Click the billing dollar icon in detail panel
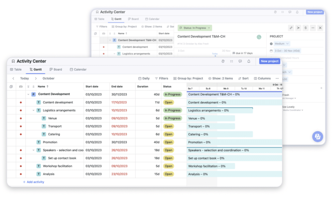Screen dimensions: 334x198 (306, 28)
